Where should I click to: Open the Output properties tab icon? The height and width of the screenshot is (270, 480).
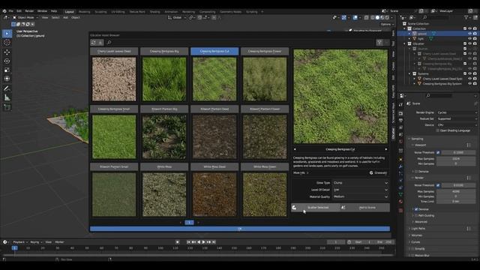pyautogui.click(x=400, y=120)
